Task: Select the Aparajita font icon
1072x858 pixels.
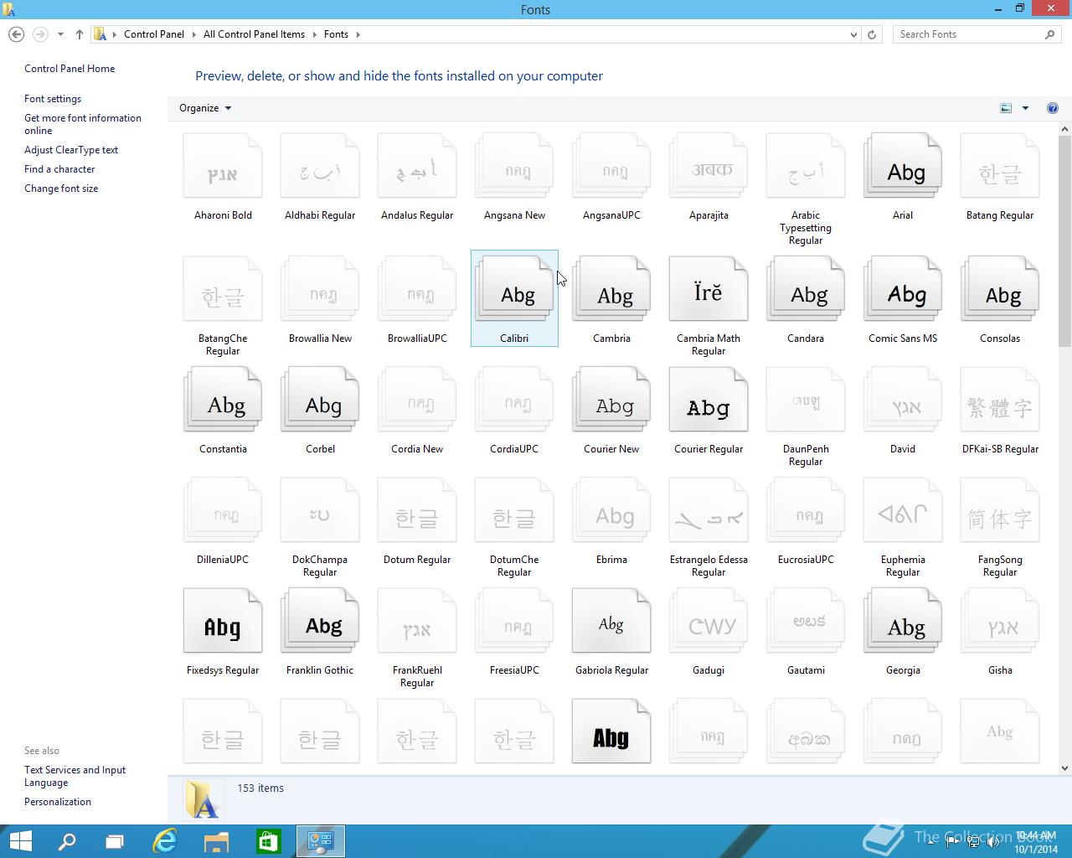Action: click(709, 168)
